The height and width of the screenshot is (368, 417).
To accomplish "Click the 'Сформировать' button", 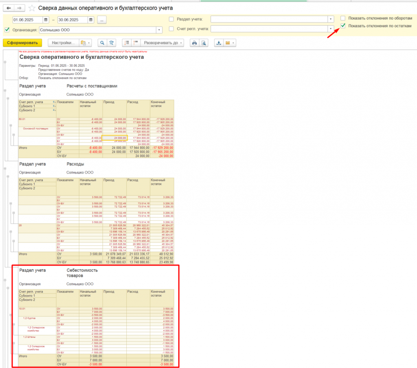I will coord(22,43).
